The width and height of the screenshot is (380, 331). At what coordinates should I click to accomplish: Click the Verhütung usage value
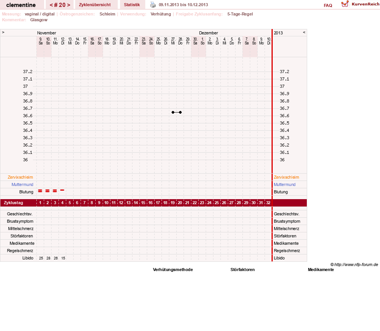(x=161, y=14)
